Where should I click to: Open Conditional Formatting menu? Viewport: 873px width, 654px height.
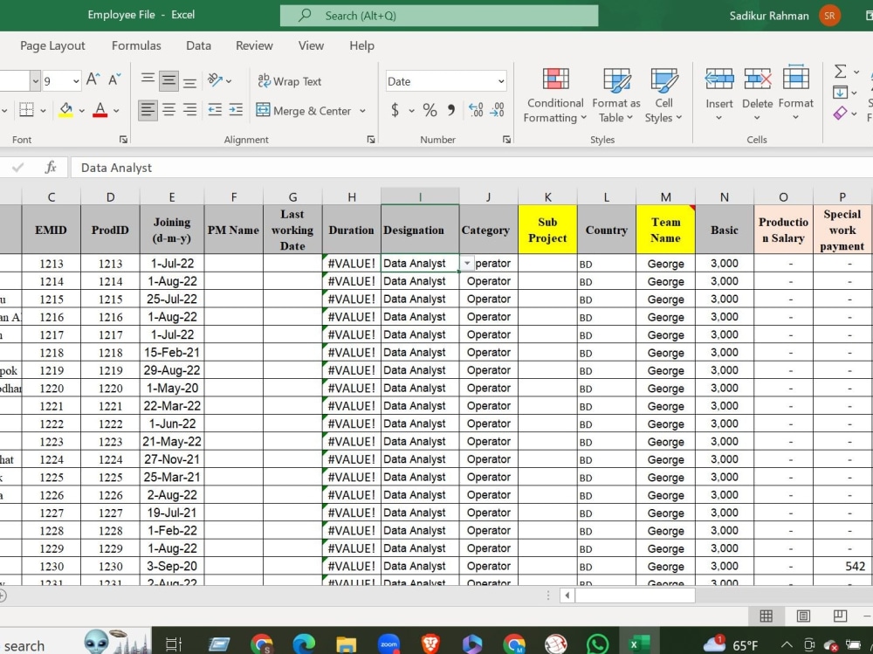555,96
